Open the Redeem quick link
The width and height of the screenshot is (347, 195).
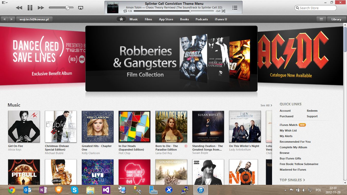pos(312,111)
